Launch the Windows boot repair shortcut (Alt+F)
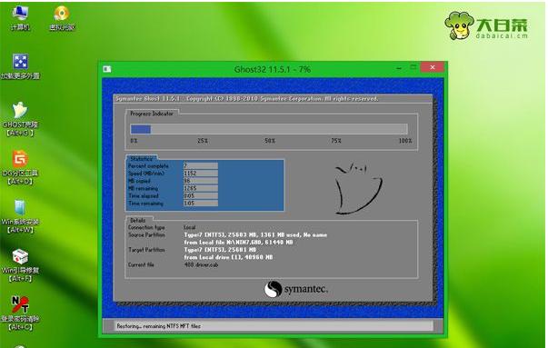Screen dimensions: 548x348 20,265
